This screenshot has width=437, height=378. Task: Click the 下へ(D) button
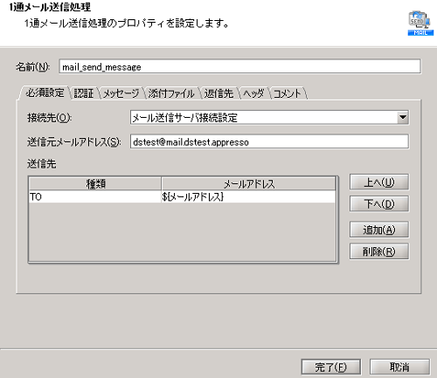(379, 204)
